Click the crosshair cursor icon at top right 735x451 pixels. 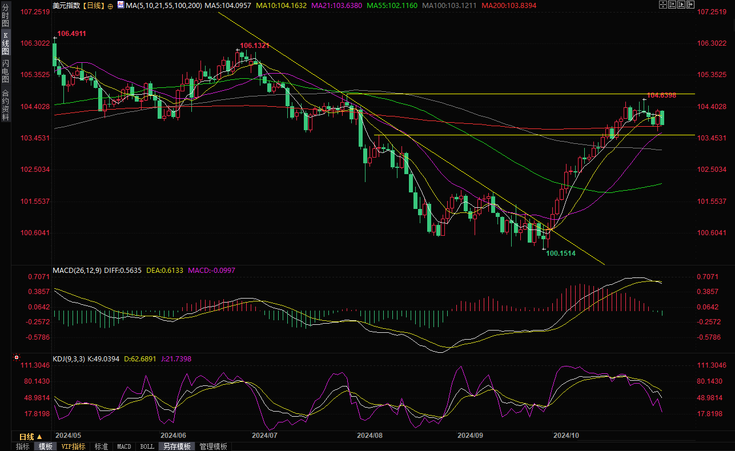[662, 5]
